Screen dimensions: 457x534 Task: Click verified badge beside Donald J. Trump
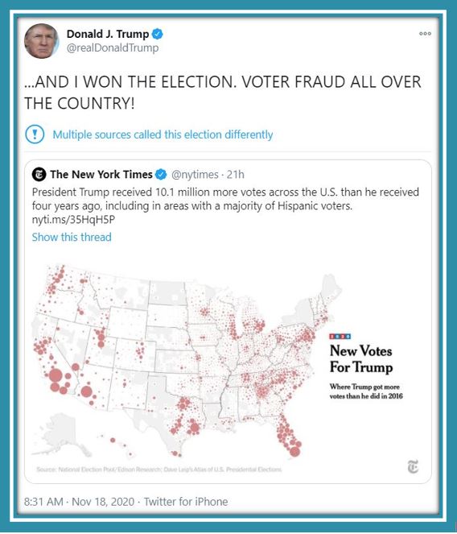click(x=157, y=34)
